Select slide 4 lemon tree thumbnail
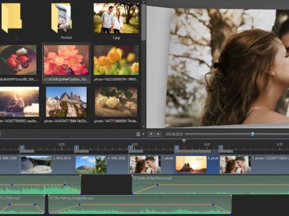The image size is (289, 216). tap(91, 164)
